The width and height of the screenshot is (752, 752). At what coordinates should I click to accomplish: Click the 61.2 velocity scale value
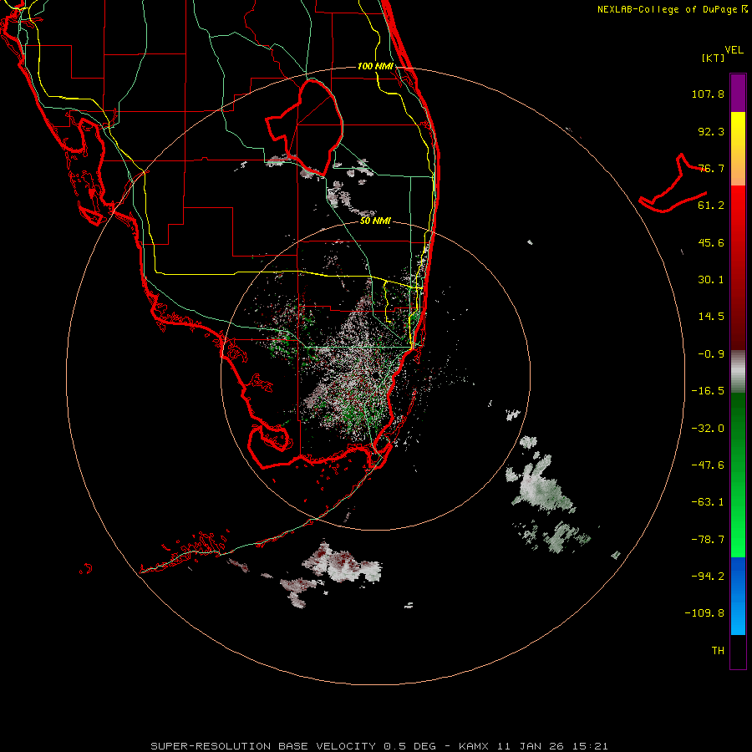(711, 206)
